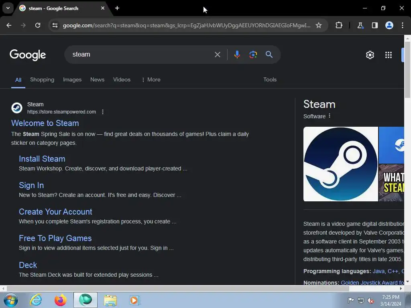Screen dimensions: 411x308
Task: Expand the More search filters menu
Action: 151,80
